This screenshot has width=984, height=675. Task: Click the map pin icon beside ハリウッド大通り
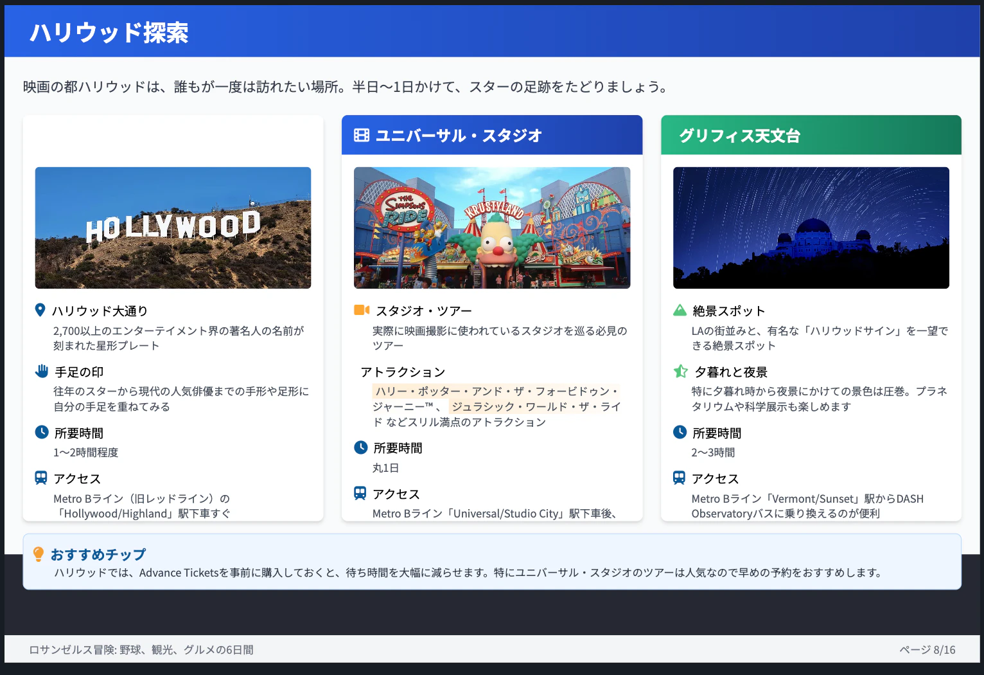pyautogui.click(x=40, y=310)
